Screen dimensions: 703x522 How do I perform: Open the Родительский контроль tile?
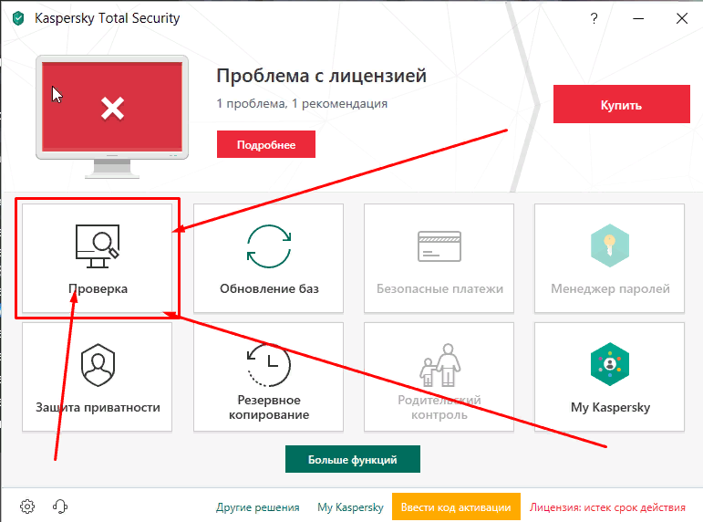[439, 377]
